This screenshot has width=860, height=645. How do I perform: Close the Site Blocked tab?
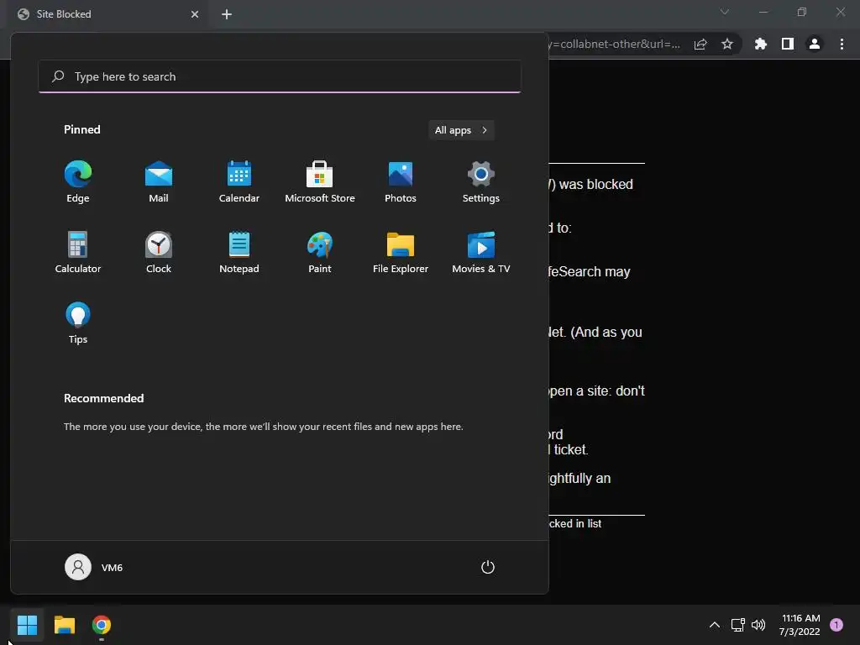195,14
